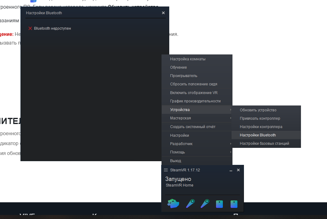Click the Bluetooth недоступен status text
The width and height of the screenshot is (327, 219).
(x=52, y=28)
